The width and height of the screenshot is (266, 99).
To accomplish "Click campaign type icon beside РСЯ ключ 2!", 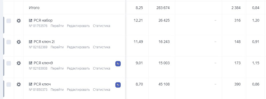I will 31,42.
